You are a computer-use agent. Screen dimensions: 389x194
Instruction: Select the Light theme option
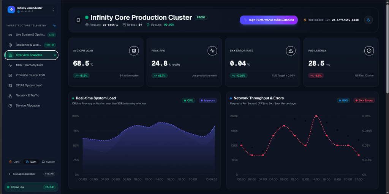[x=14, y=162]
